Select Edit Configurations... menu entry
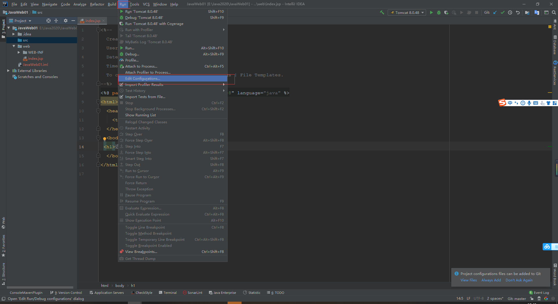558x304 pixels. pyautogui.click(x=173, y=78)
